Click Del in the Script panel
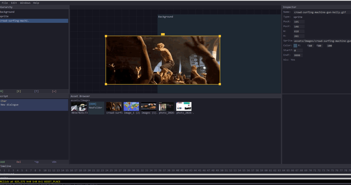This screenshot has width=351, height=185. click(19, 162)
